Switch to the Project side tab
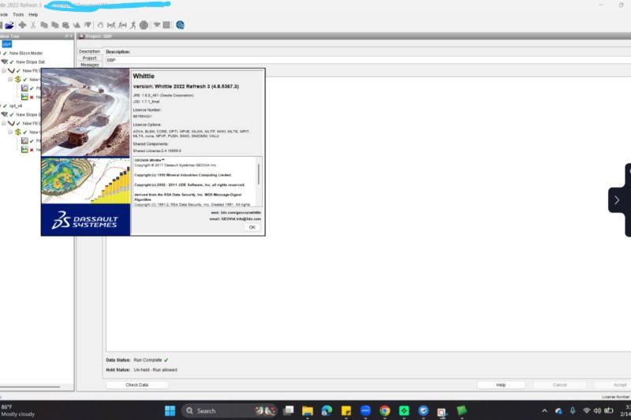The image size is (631, 420). 89,58
